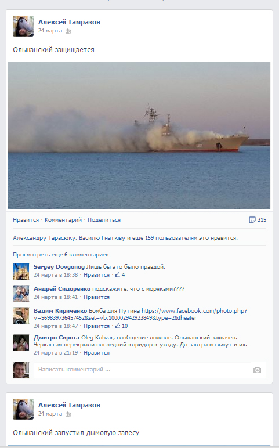The width and height of the screenshot is (279, 448).
Task: Expand Просмотреть еще 6 комментариев
Action: pos(60,254)
